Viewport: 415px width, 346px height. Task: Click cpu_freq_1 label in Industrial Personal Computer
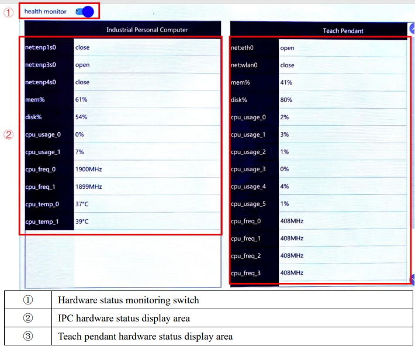(40, 187)
